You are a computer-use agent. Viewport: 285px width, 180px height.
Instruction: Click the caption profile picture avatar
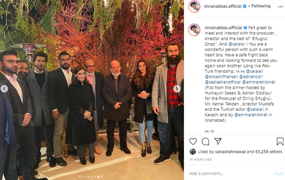coord(194,30)
